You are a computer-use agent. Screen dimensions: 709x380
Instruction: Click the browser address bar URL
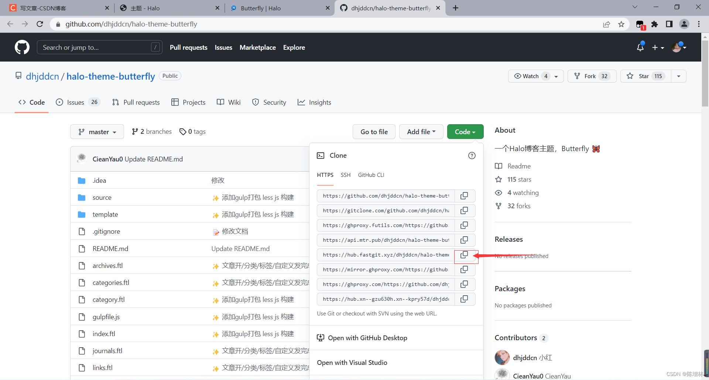[131, 24]
